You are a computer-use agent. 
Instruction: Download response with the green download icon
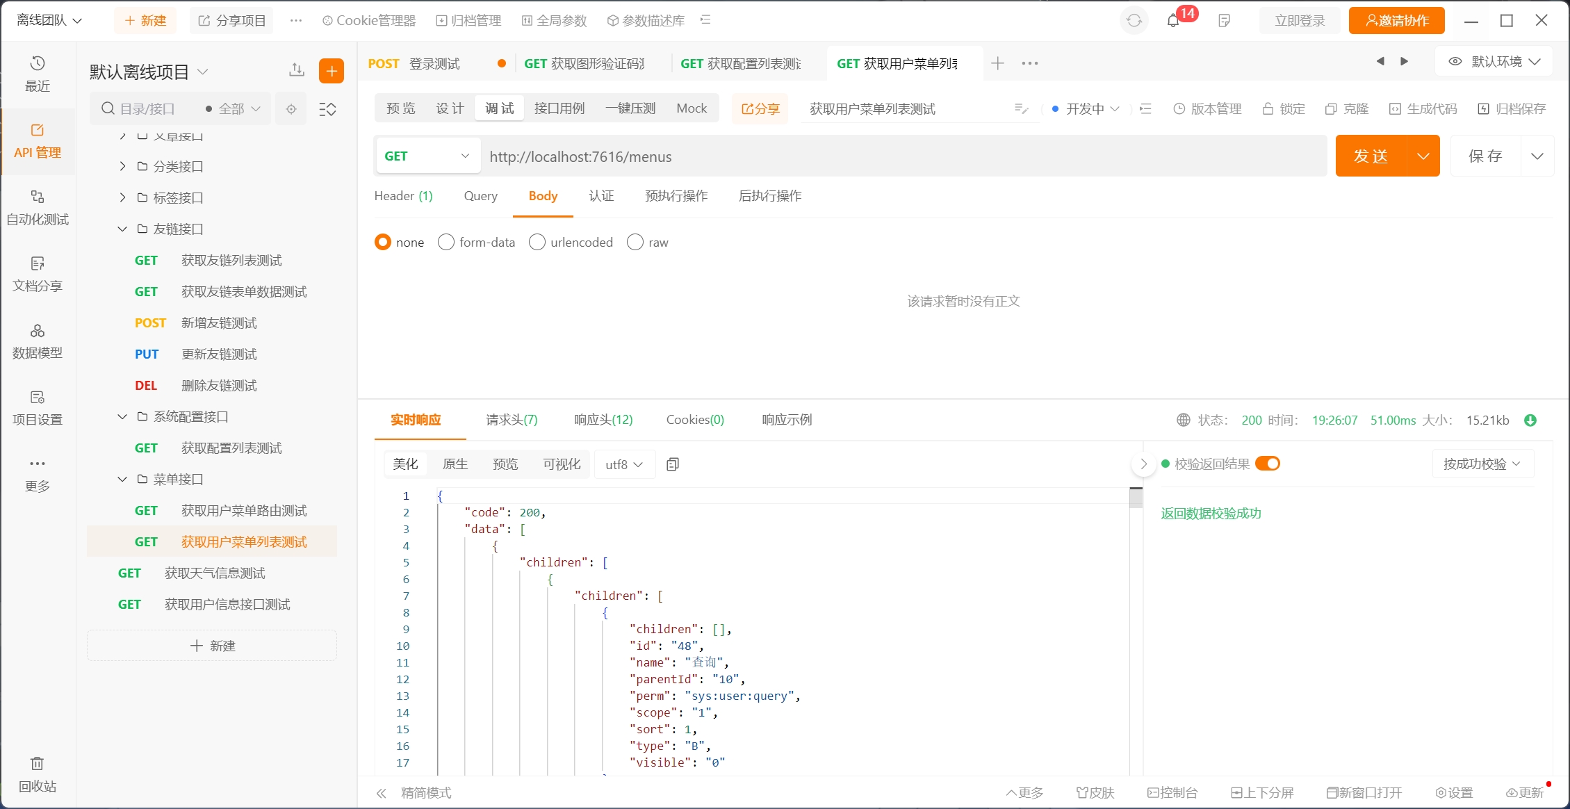tap(1530, 420)
